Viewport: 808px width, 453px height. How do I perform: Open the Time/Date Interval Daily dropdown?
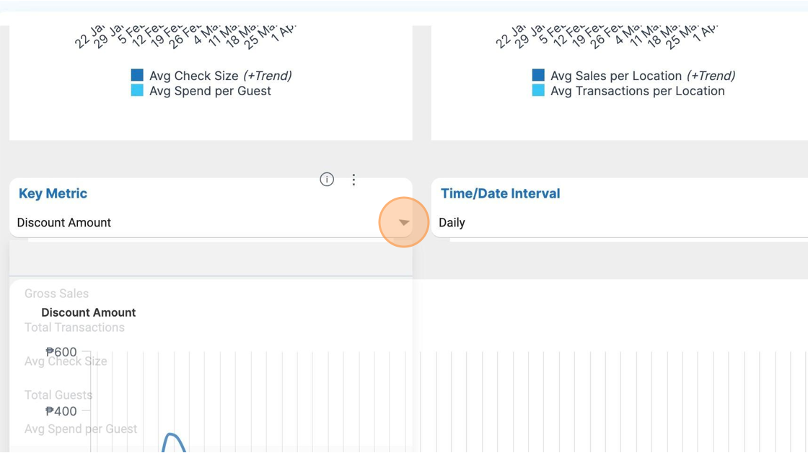[x=620, y=223]
